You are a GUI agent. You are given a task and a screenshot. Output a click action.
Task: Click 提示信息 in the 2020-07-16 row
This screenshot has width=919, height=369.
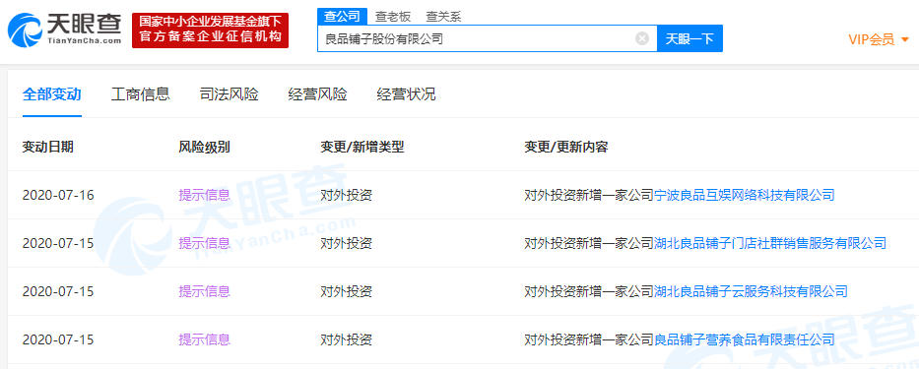[x=205, y=195]
